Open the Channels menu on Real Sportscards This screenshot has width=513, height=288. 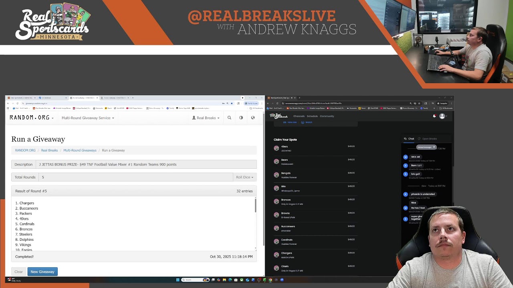(299, 116)
